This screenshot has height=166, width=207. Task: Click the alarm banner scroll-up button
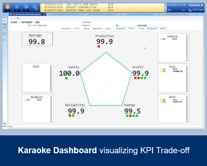point(165,5)
